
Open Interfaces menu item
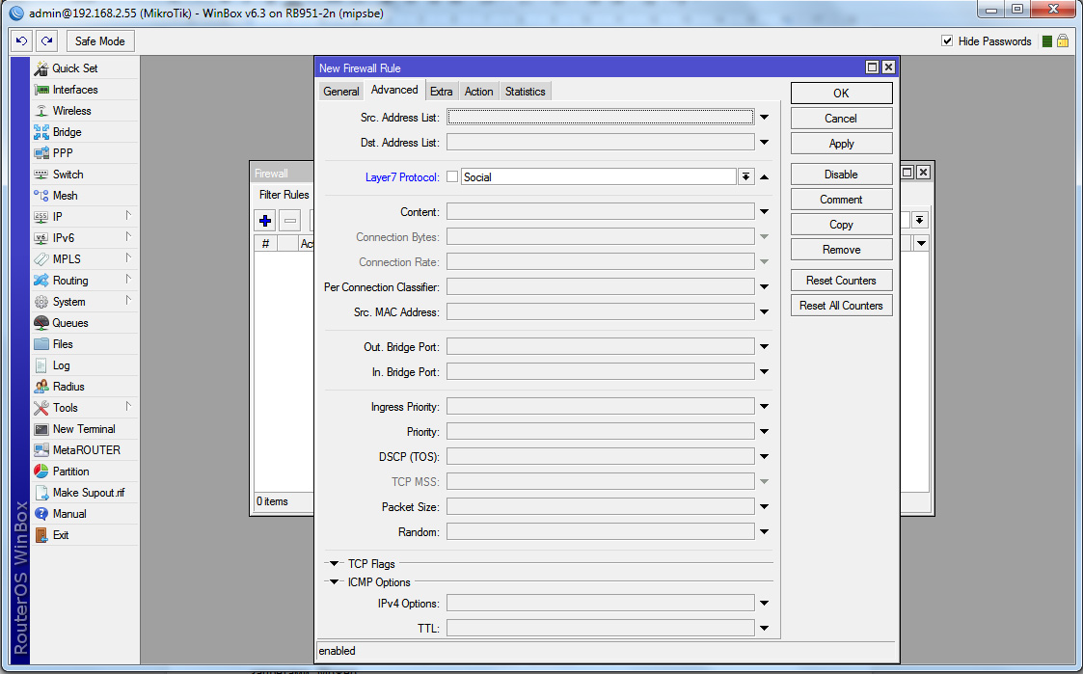84,90
